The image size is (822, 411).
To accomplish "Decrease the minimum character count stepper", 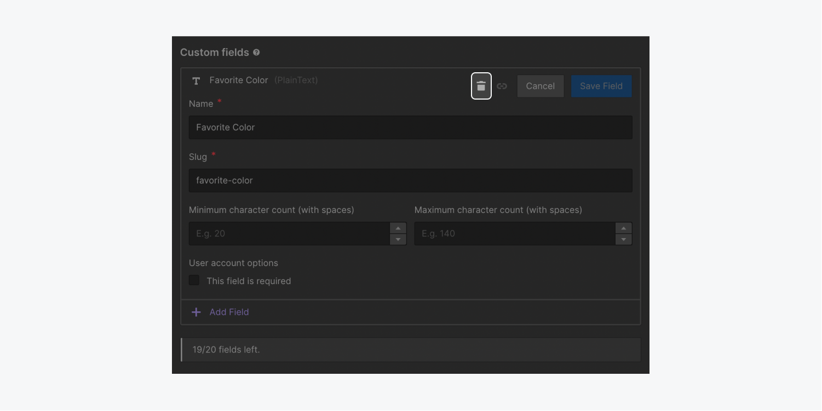I will coord(398,239).
